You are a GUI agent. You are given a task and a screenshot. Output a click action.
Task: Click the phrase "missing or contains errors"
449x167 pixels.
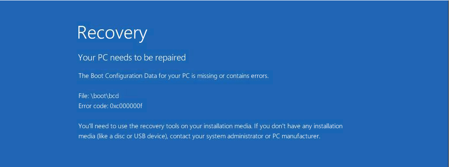click(233, 77)
